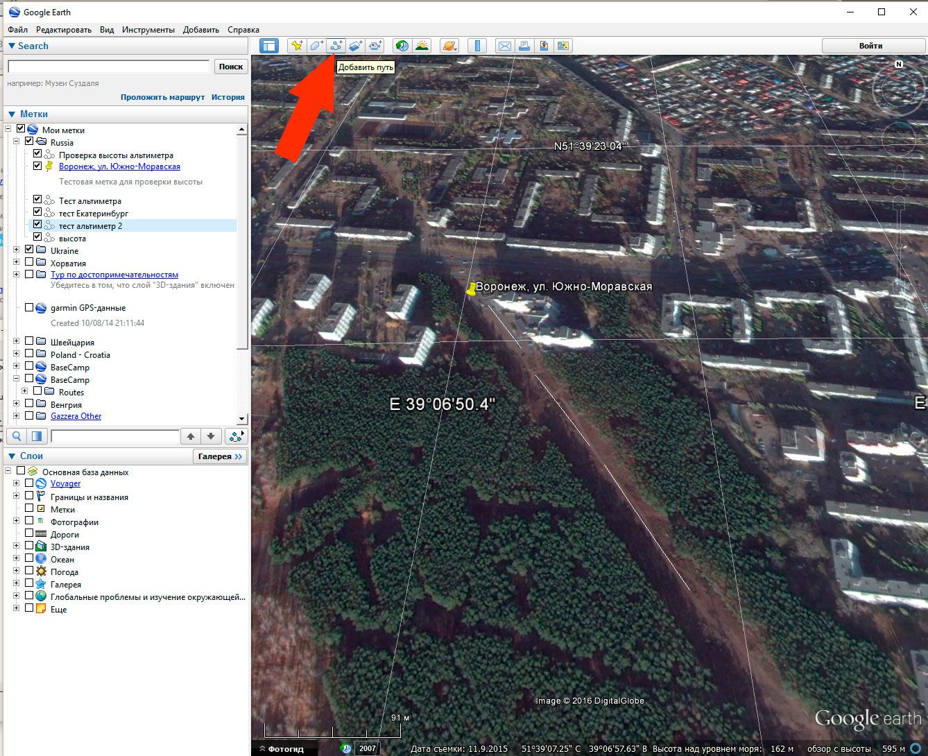
Task: Click the 'Галерея' button in layers header
Action: [x=220, y=456]
